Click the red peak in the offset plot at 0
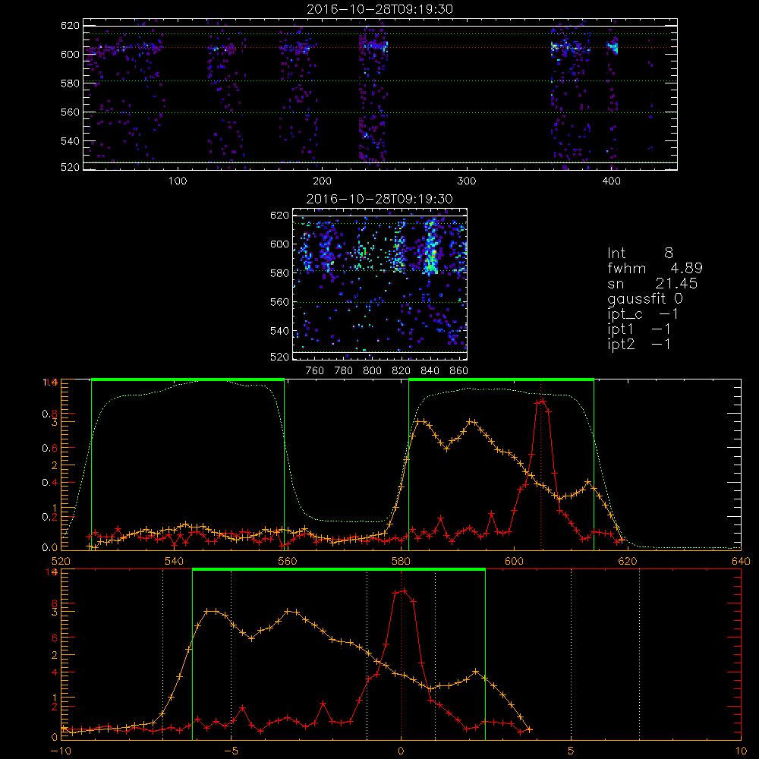759x759 pixels. click(403, 591)
